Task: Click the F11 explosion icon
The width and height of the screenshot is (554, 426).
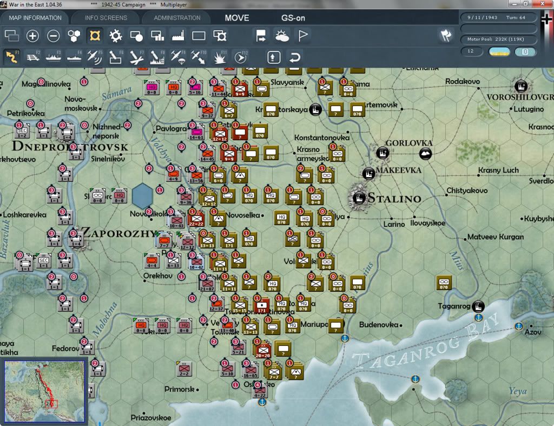Action: pos(220,57)
